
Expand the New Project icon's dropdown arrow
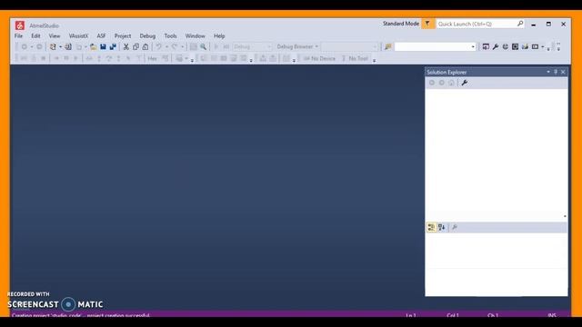click(x=61, y=46)
